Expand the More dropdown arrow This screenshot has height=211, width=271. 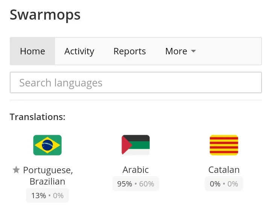coord(193,51)
